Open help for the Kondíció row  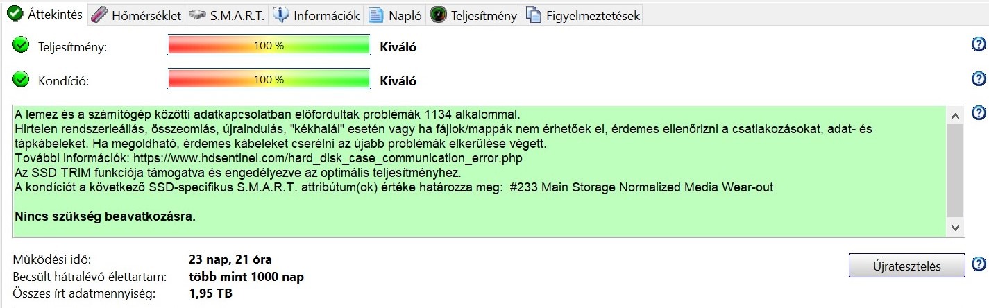979,78
